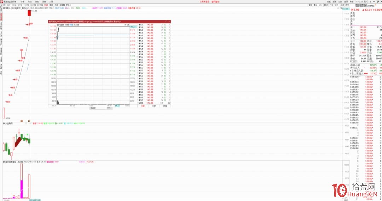Screen dimensions: 382x201
Task: Click the 最高 high price value
Action: tap(363, 44)
